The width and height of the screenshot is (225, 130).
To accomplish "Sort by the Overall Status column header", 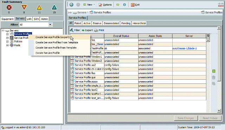I will tap(121, 36).
